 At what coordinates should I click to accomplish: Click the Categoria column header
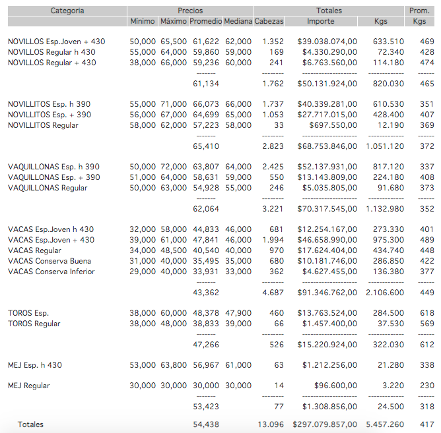click(x=67, y=11)
